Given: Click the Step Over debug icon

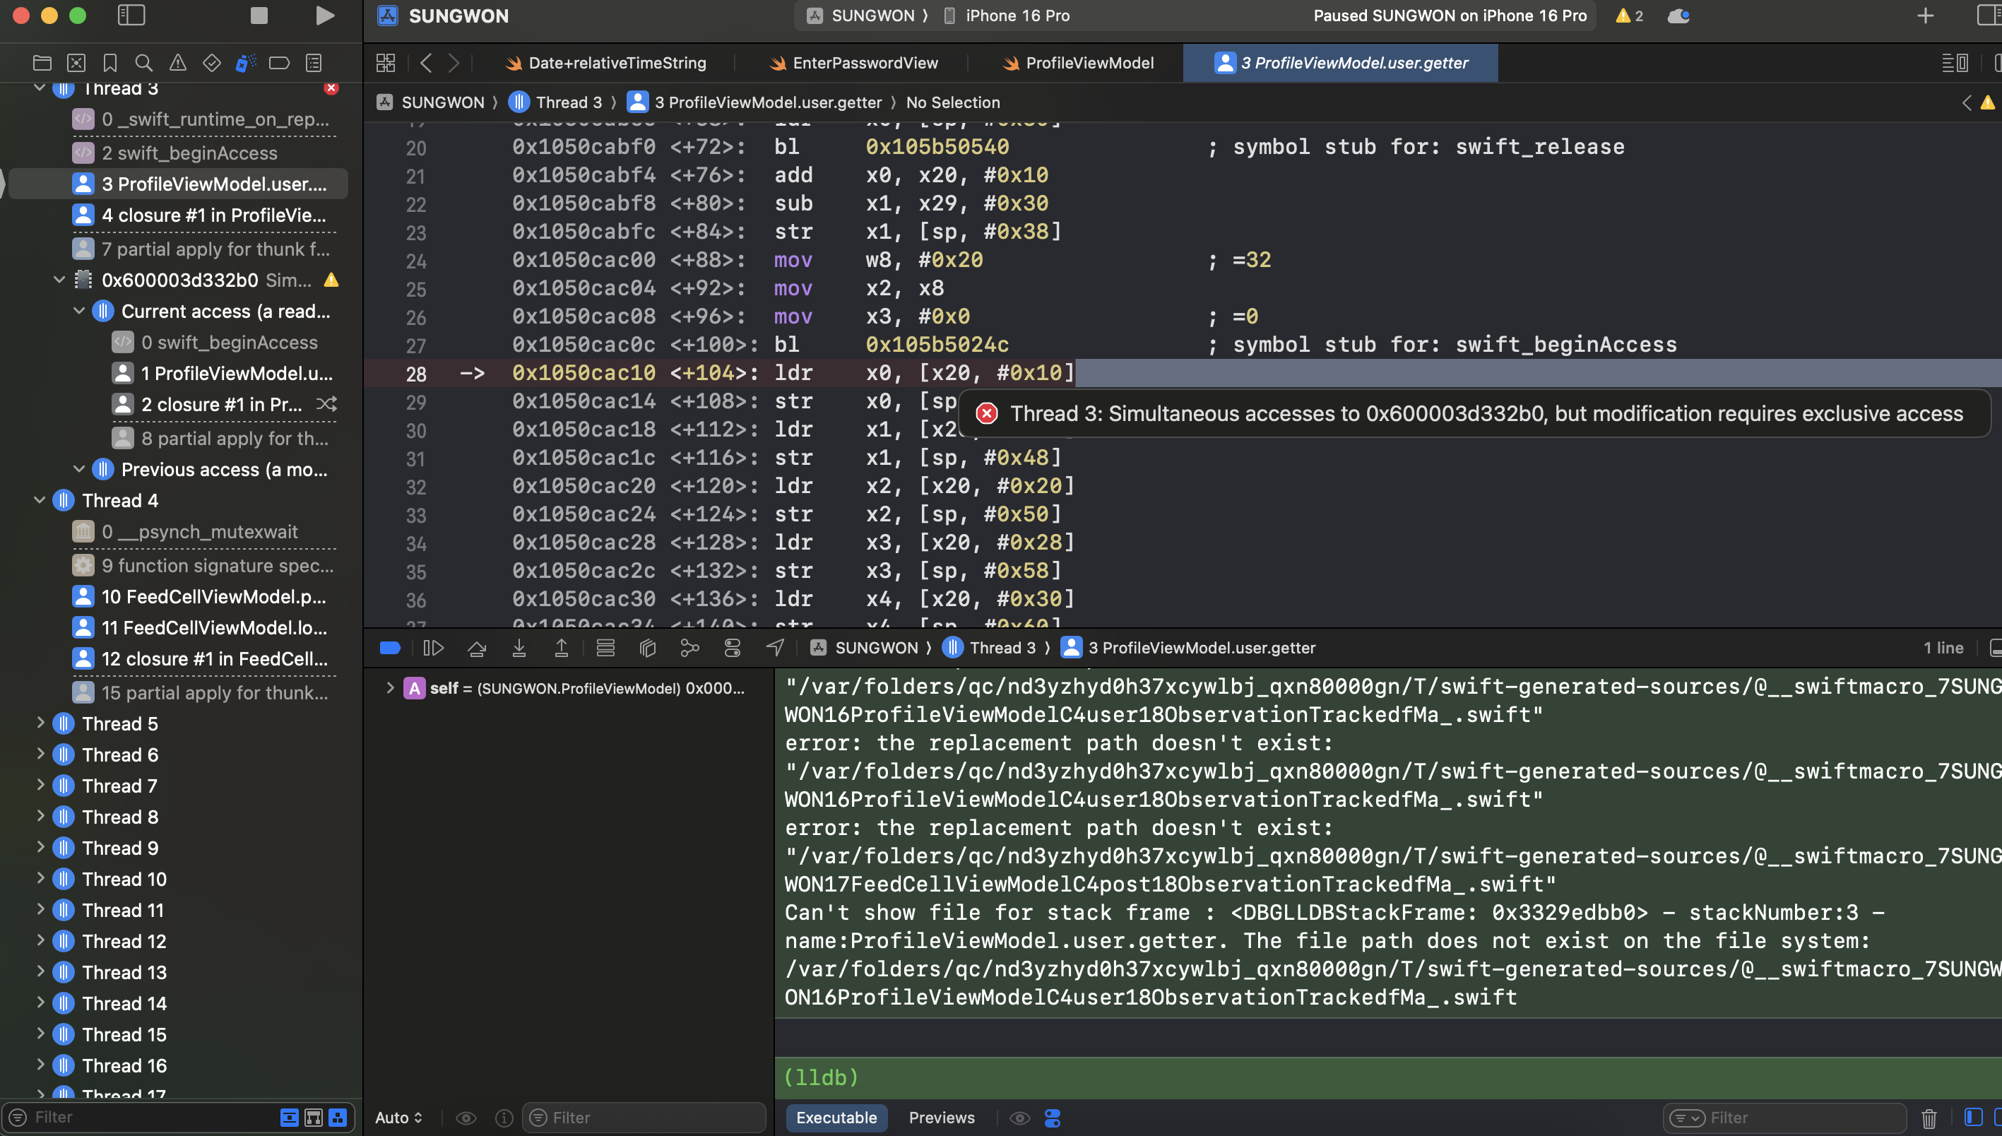Looking at the screenshot, I should point(477,648).
